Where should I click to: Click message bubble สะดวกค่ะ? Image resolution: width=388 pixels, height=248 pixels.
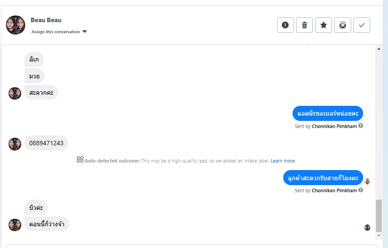41,93
